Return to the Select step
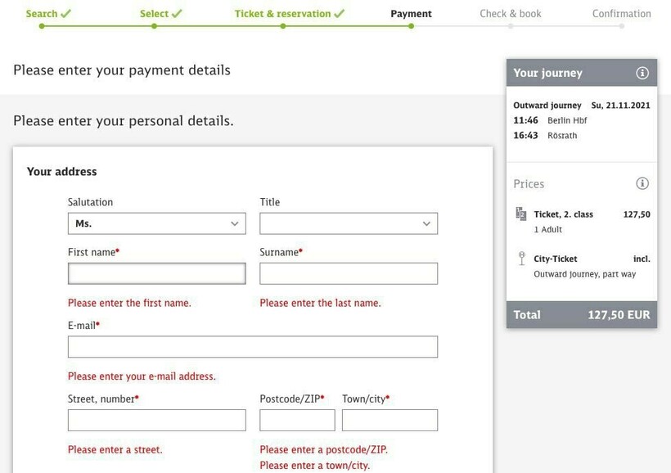Screen dimensions: 671x473 click(154, 14)
